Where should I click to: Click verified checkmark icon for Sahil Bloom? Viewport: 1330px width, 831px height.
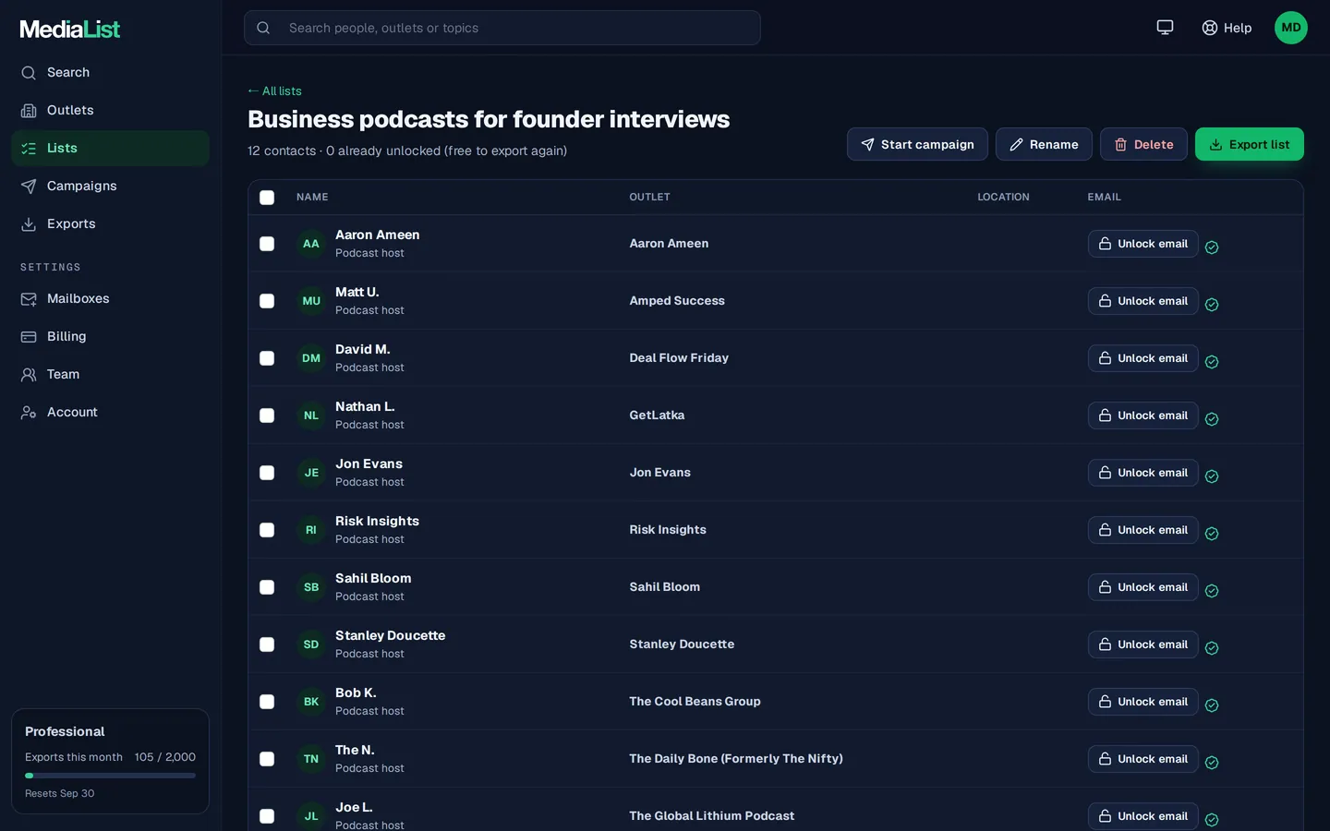[x=1212, y=591]
